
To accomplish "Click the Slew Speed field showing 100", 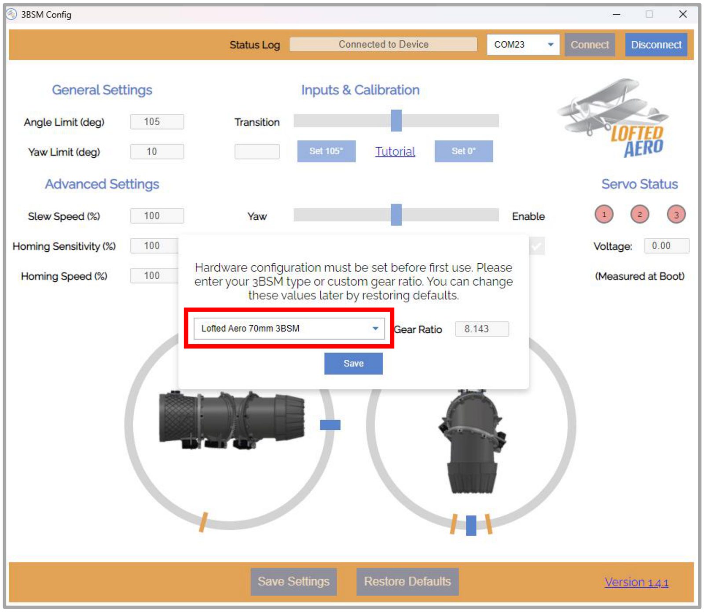I will click(x=157, y=216).
